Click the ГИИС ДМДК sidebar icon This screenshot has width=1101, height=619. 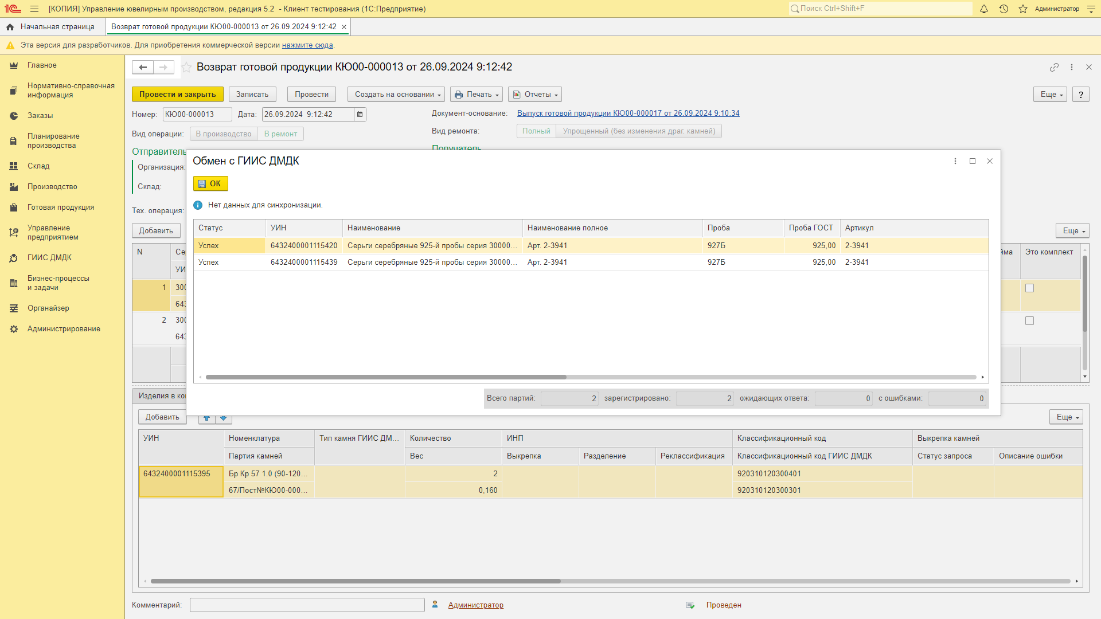[14, 258]
